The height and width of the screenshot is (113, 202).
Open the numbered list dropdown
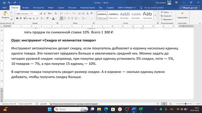tap(70, 13)
